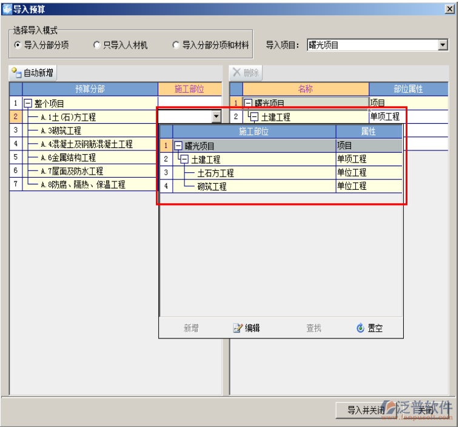The height and width of the screenshot is (427, 459).
Task: Select A.4混凝土及钢筋混凝土工程 row
Action: coord(86,144)
